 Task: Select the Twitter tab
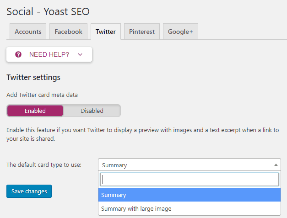106,32
